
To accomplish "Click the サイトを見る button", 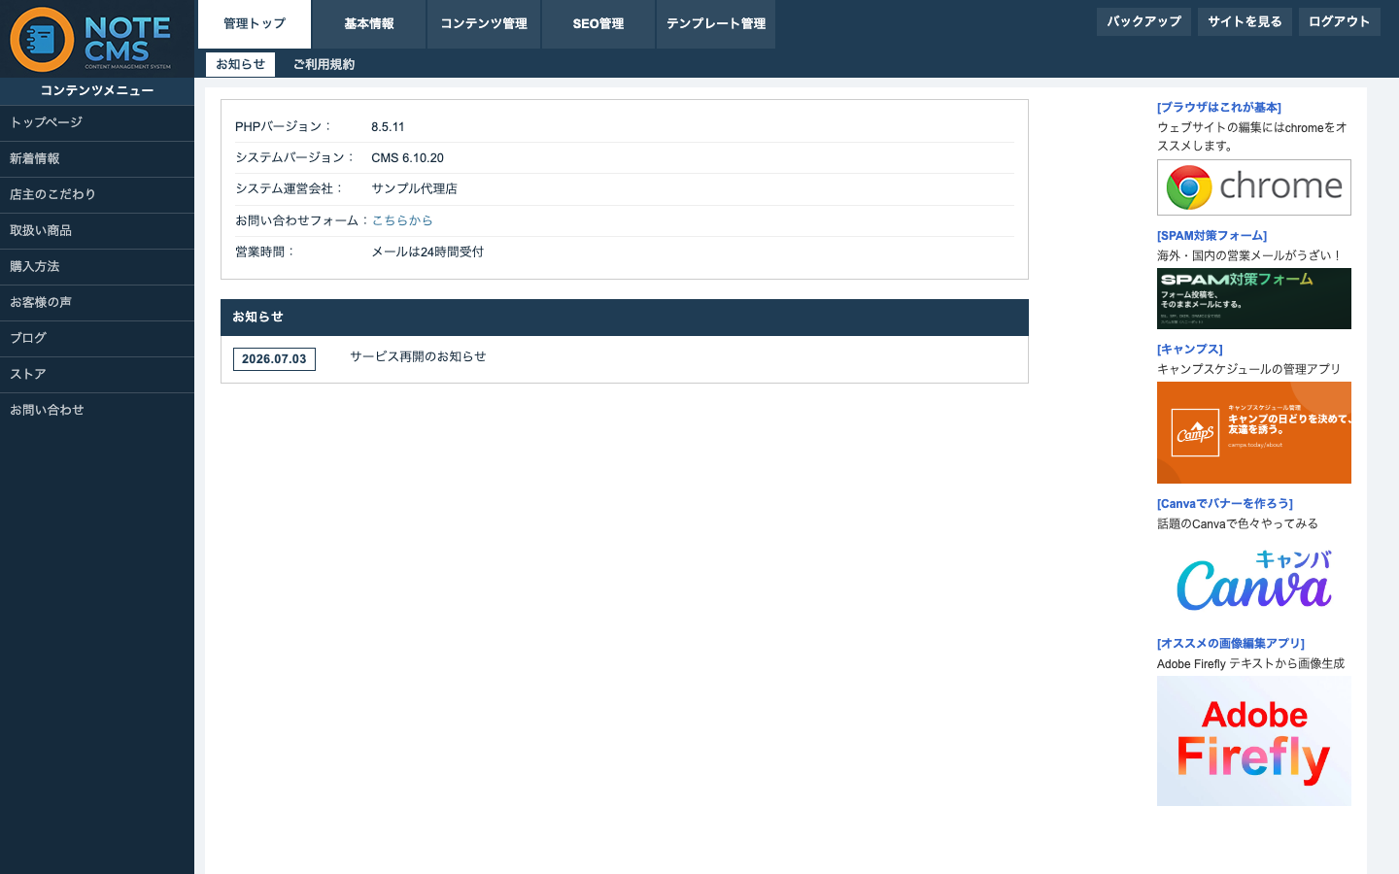I will point(1245,21).
